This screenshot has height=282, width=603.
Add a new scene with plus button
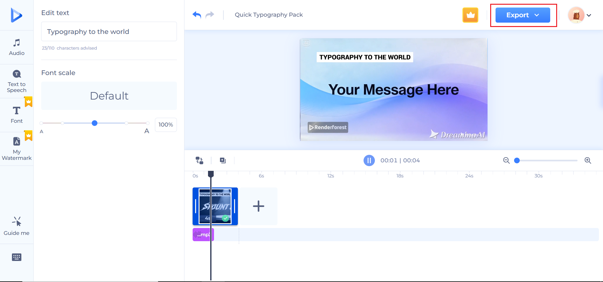coord(259,206)
